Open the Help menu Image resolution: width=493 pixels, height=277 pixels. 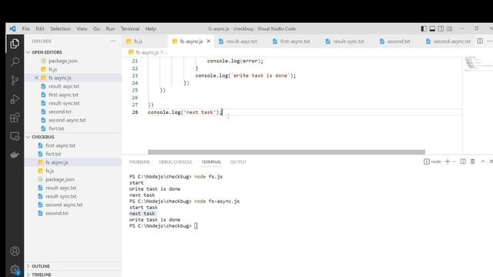151,28
